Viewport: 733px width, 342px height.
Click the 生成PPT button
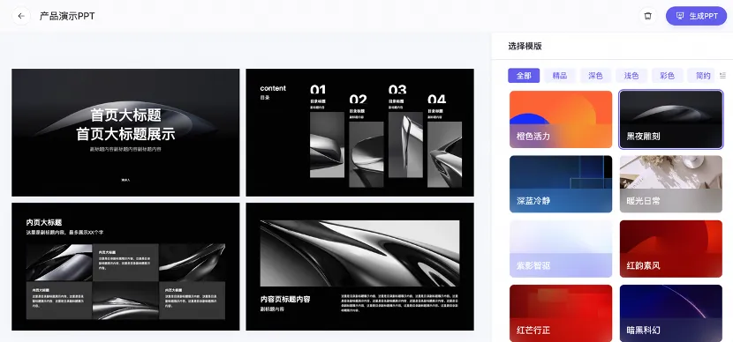(696, 16)
